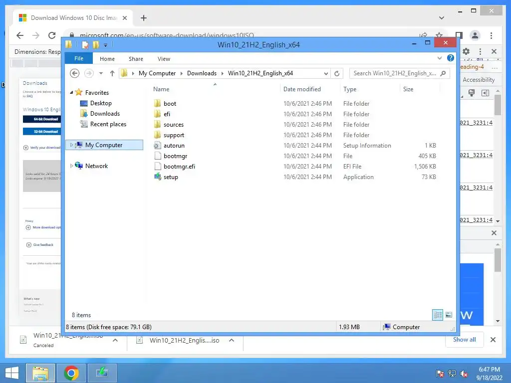
Task: Open Chrome profile avatar
Action: point(475,35)
